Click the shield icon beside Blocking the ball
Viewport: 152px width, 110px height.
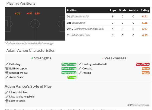(7, 73)
